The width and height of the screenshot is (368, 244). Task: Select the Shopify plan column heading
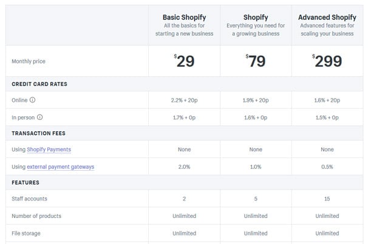(256, 18)
